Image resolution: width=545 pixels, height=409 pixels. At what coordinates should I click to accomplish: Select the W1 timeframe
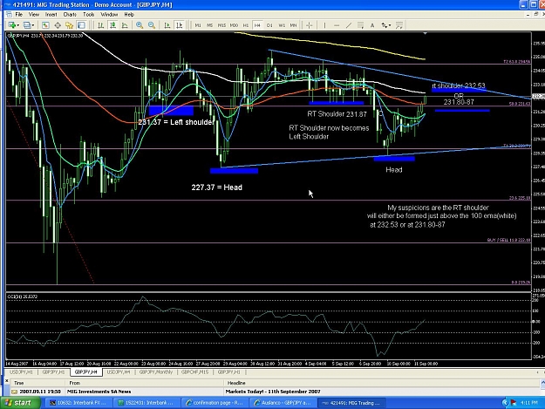pos(282,25)
